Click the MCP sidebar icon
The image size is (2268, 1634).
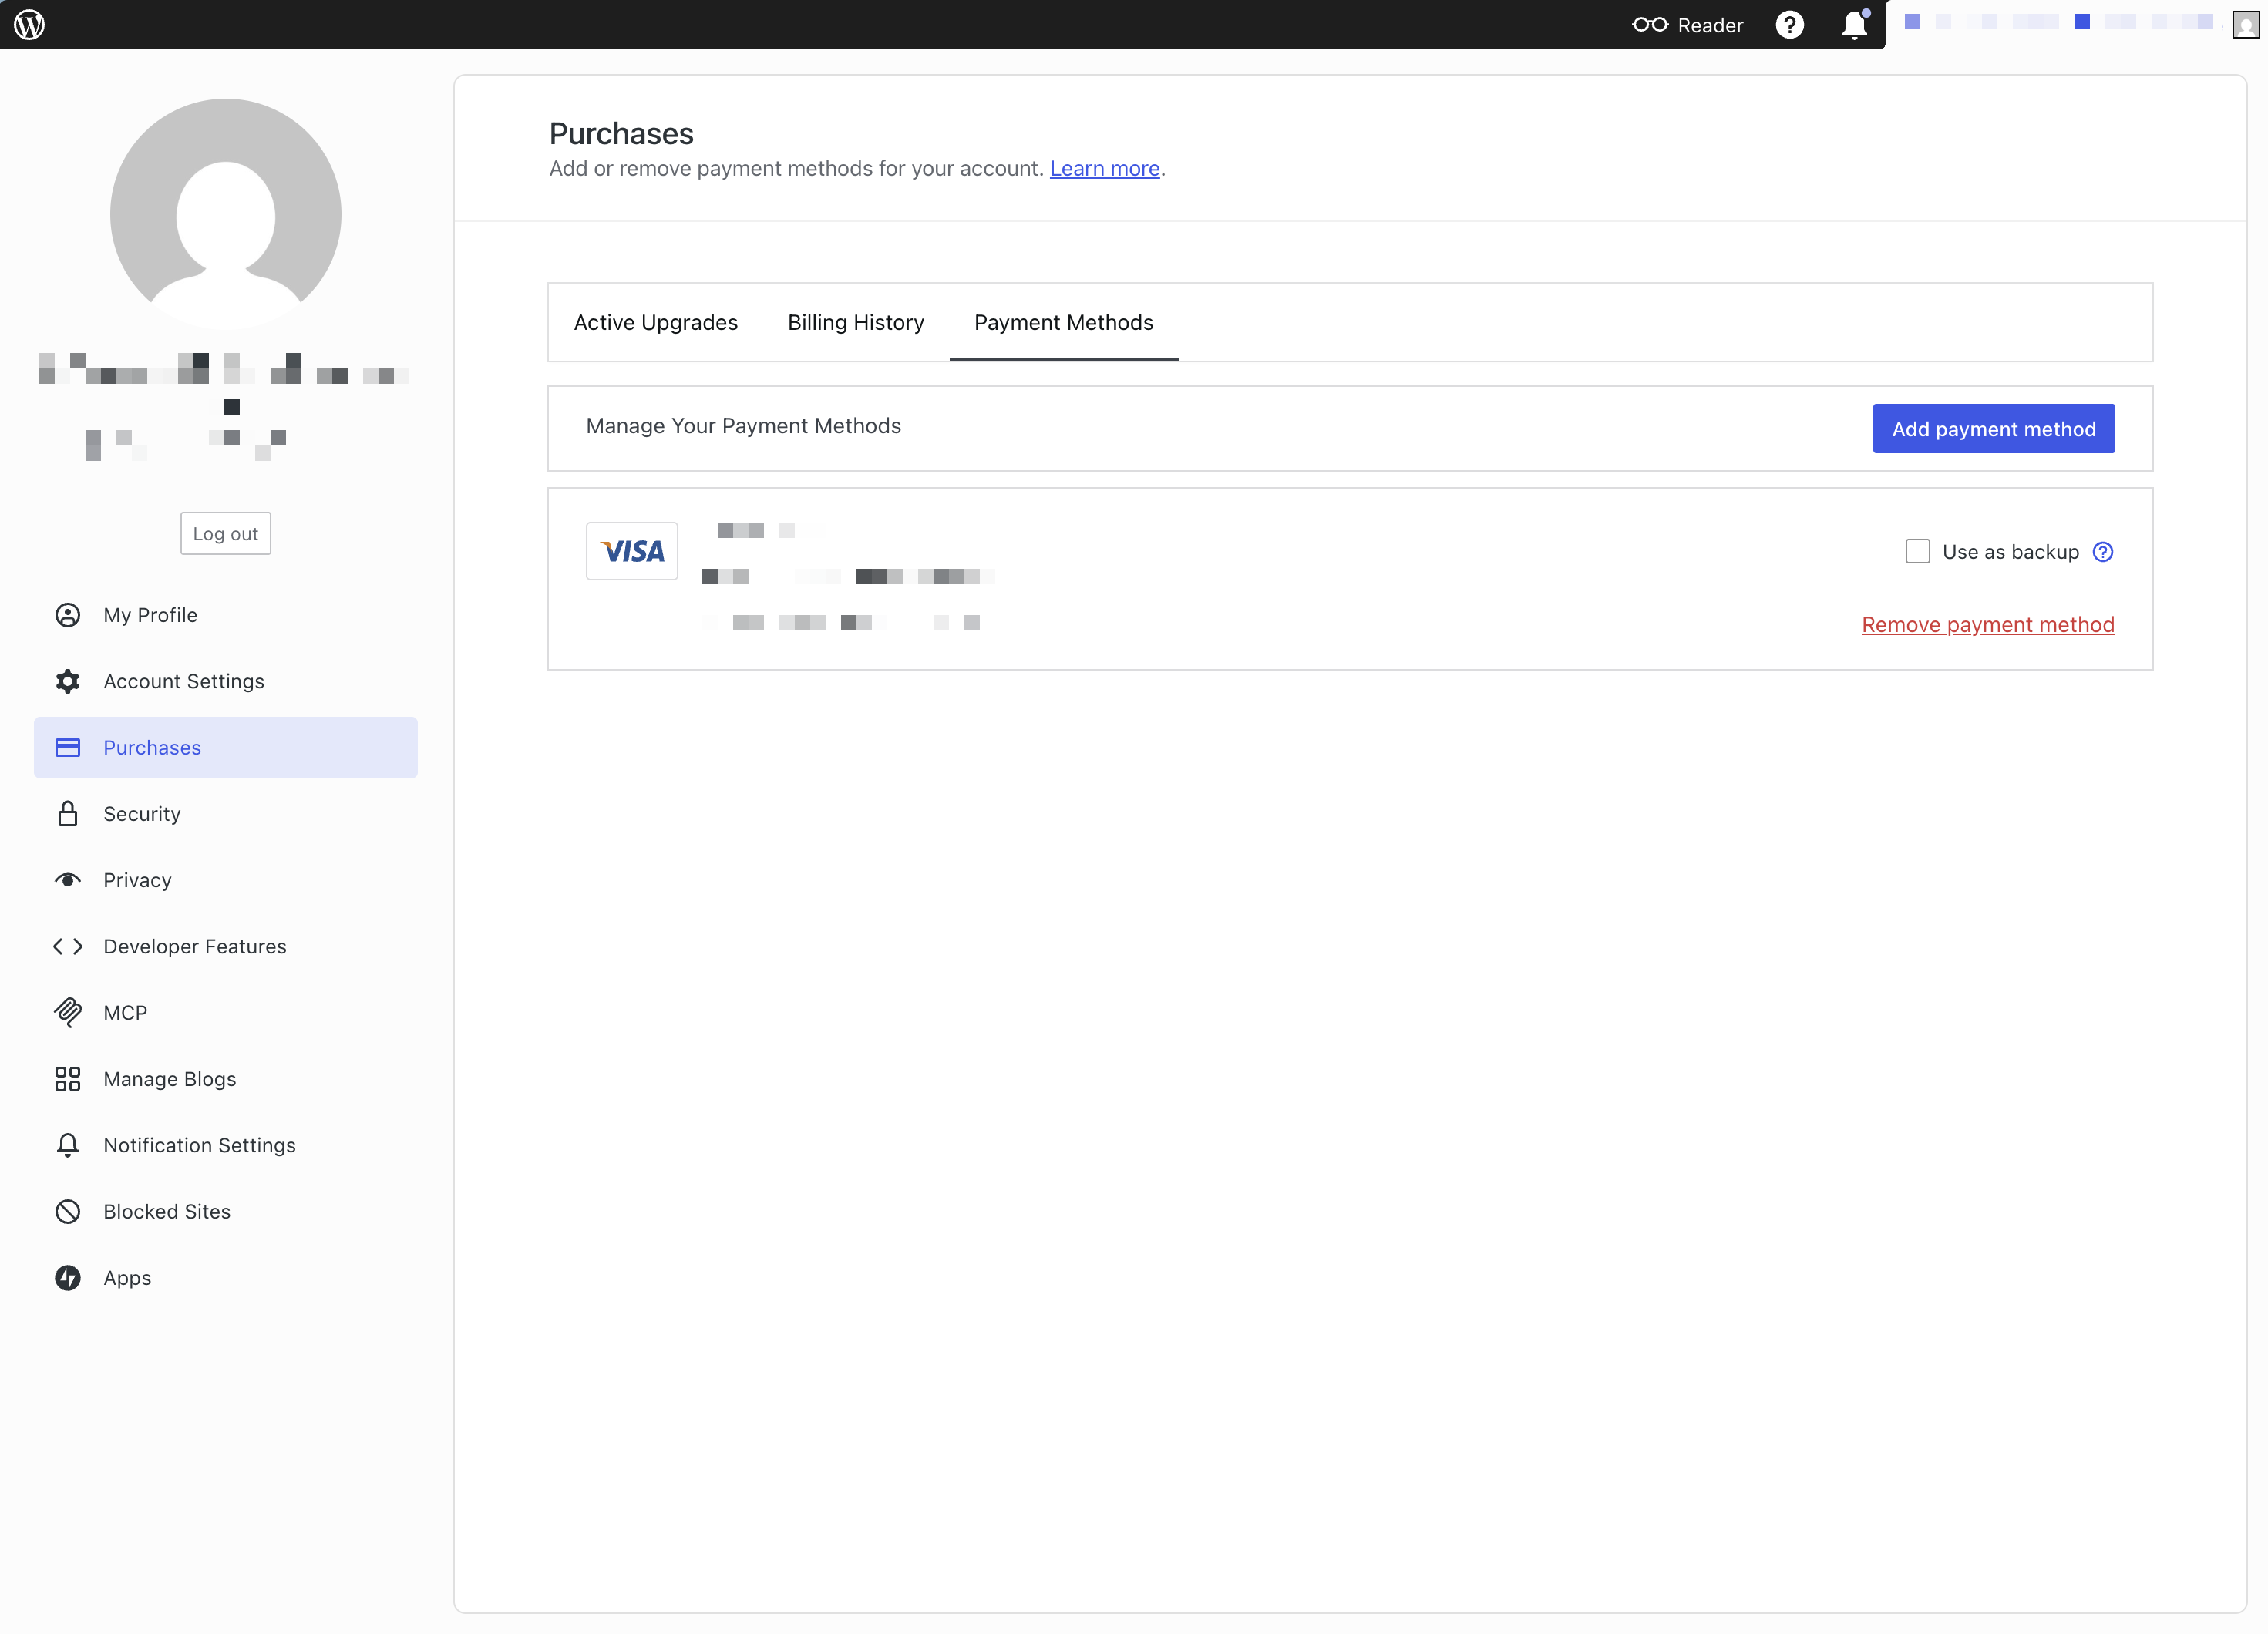tap(67, 1012)
